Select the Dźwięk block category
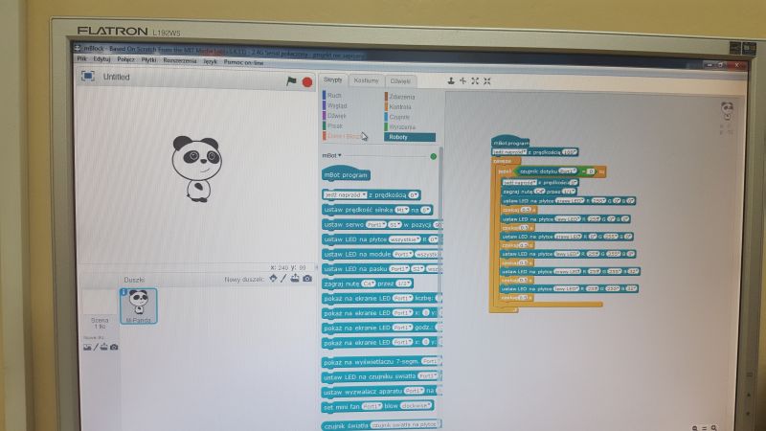766x431 pixels. click(x=337, y=116)
